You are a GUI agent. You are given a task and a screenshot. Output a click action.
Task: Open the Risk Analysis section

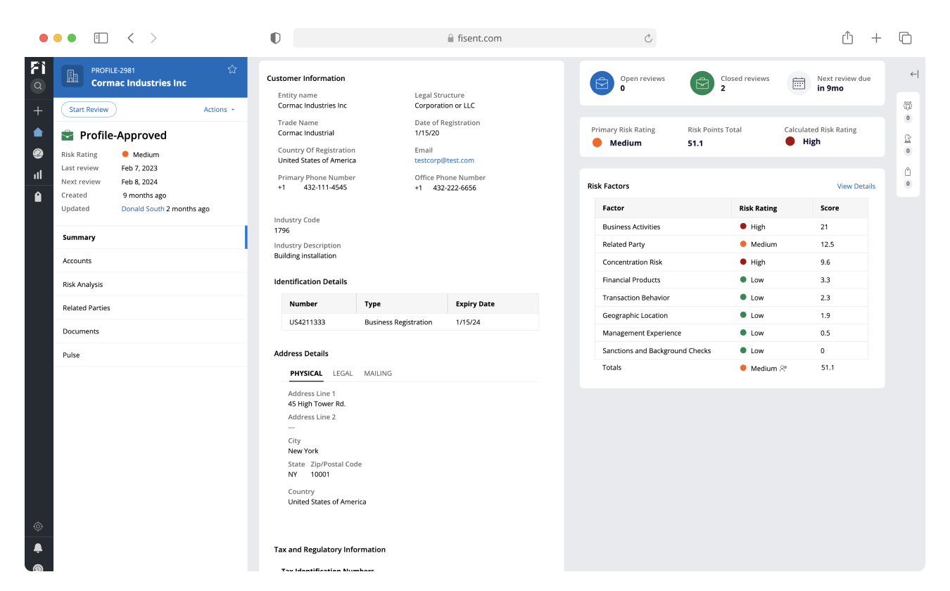tap(151, 284)
